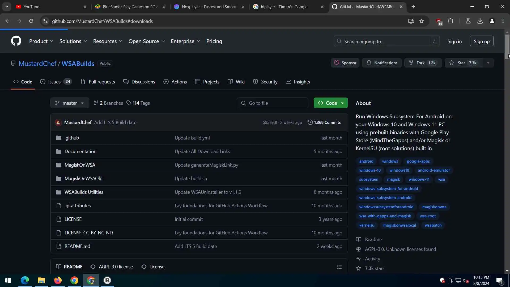Reload the current page
Viewport: 510px width, 287px height.
(x=31, y=21)
